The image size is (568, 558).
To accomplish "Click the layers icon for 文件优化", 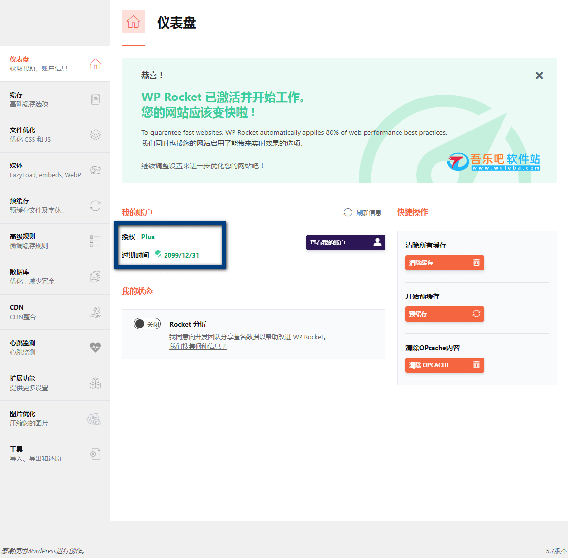I will [x=95, y=135].
